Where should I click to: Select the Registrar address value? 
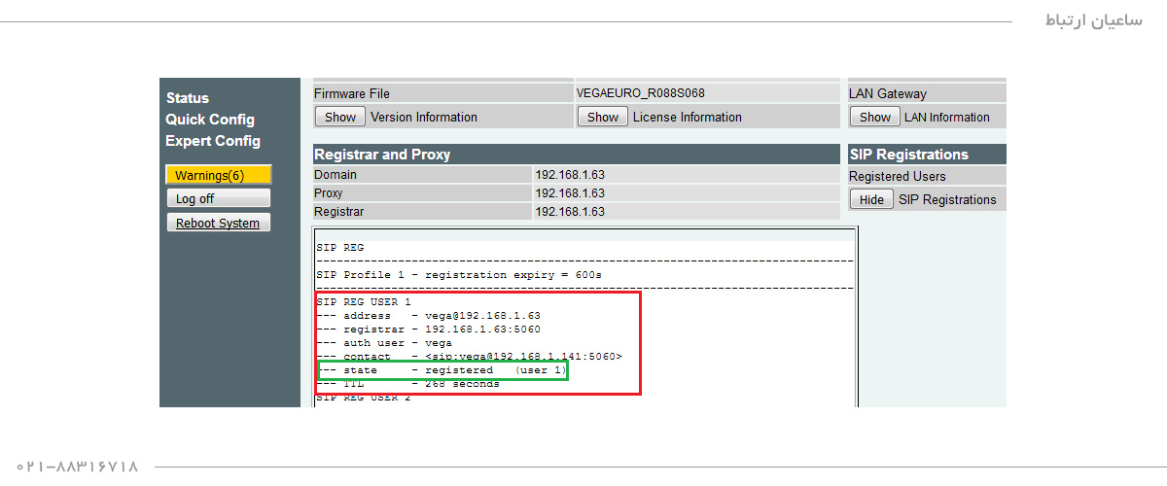coord(570,212)
